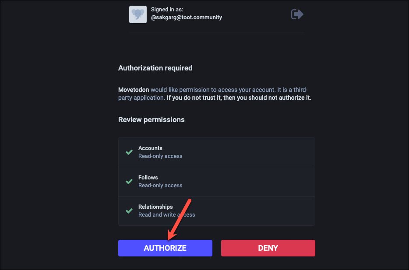This screenshot has height=270, width=409.
Task: Click the green checkmark beside Relationships
Action: 129,211
